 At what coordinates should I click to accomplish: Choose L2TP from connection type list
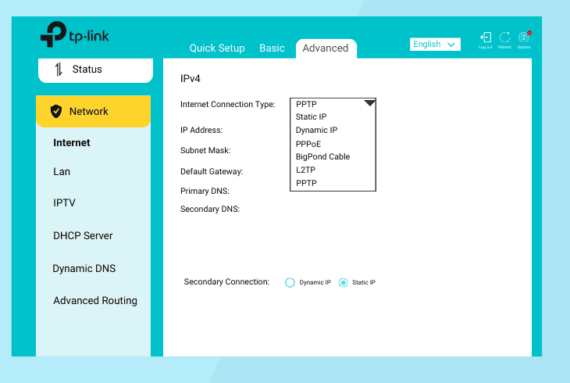(306, 170)
